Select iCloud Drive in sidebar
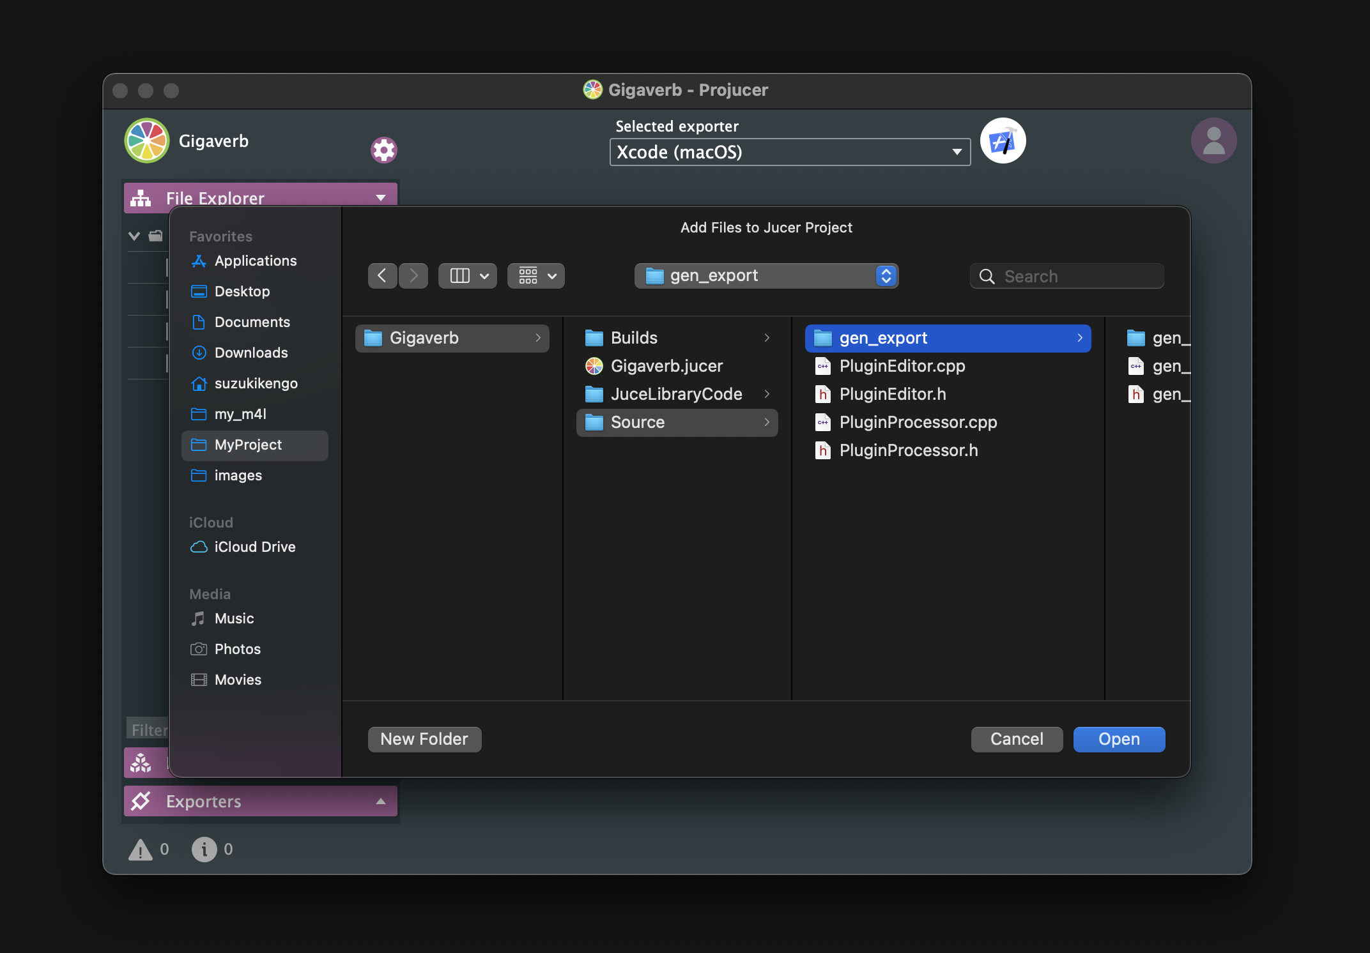 click(255, 546)
